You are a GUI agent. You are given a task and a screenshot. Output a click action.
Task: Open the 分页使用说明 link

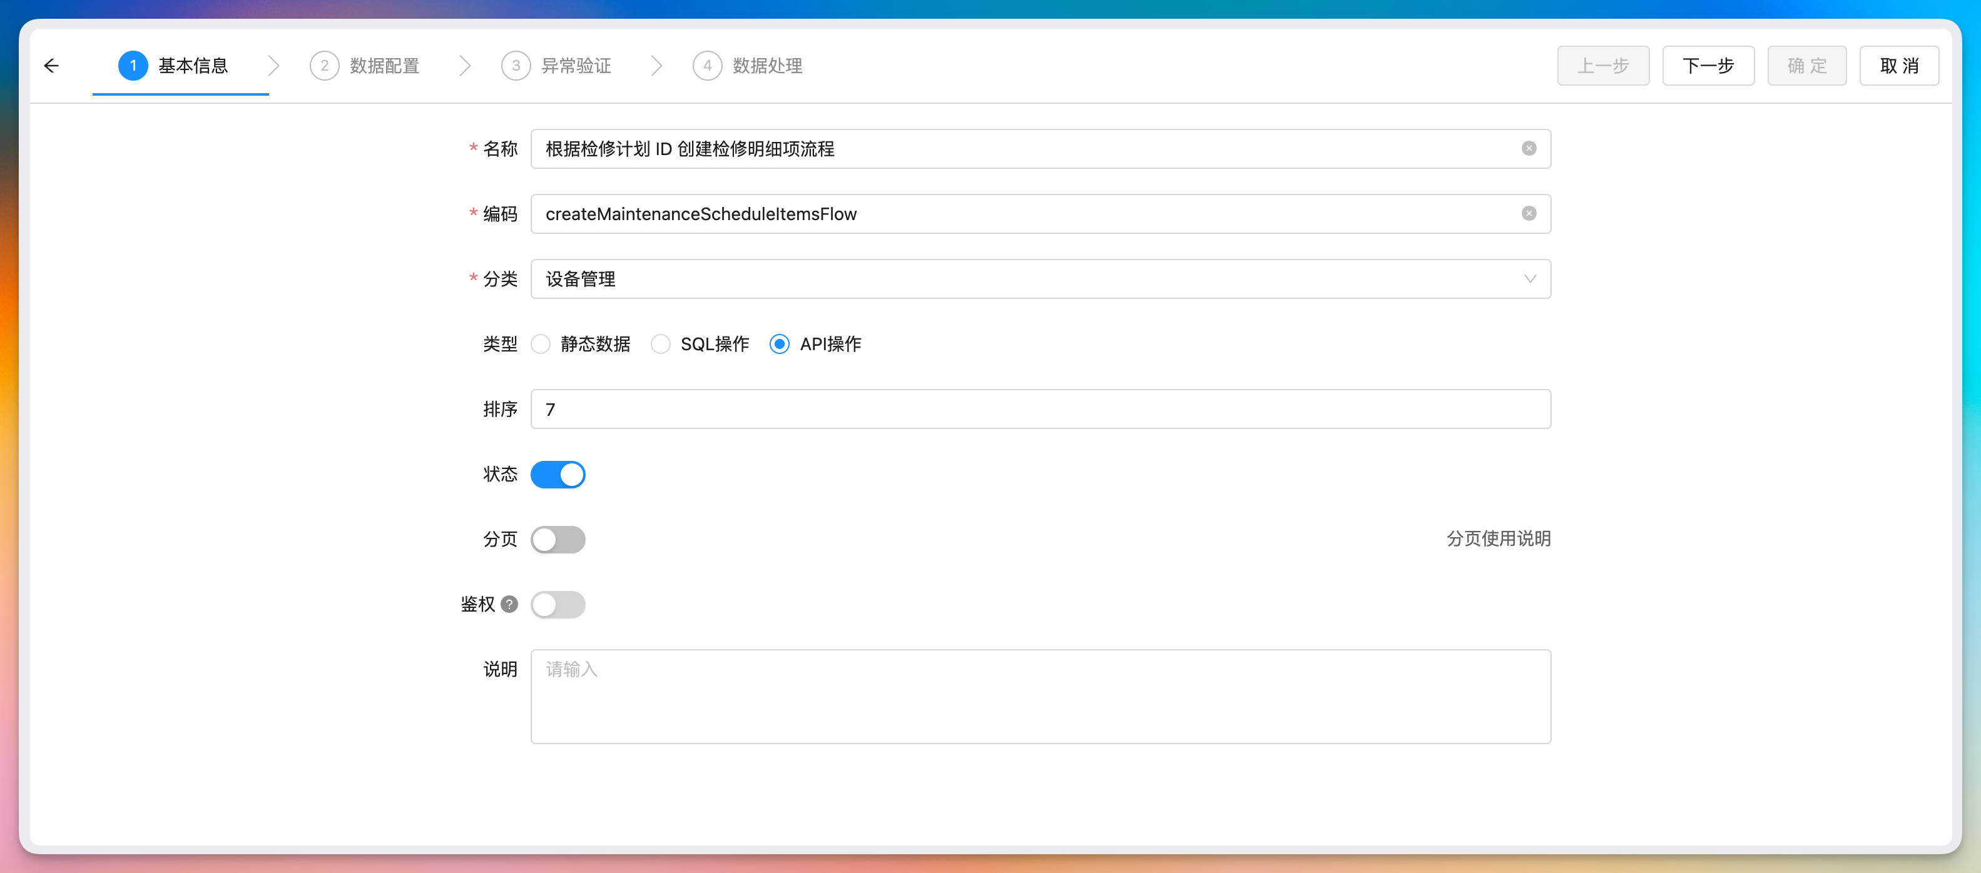[1497, 538]
